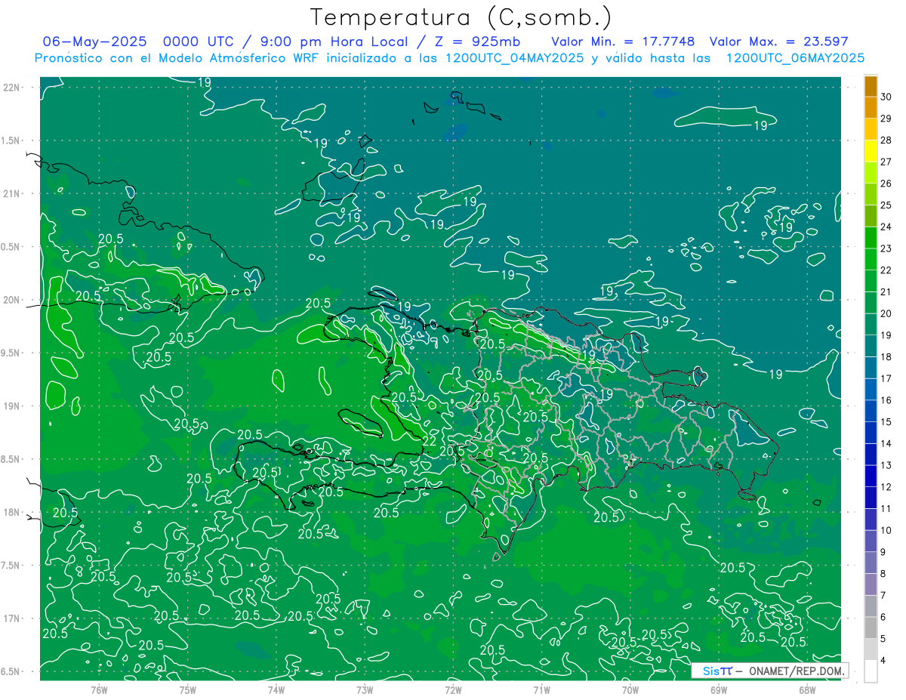
Task: Click the "16" color scale label
Action: click(886, 400)
